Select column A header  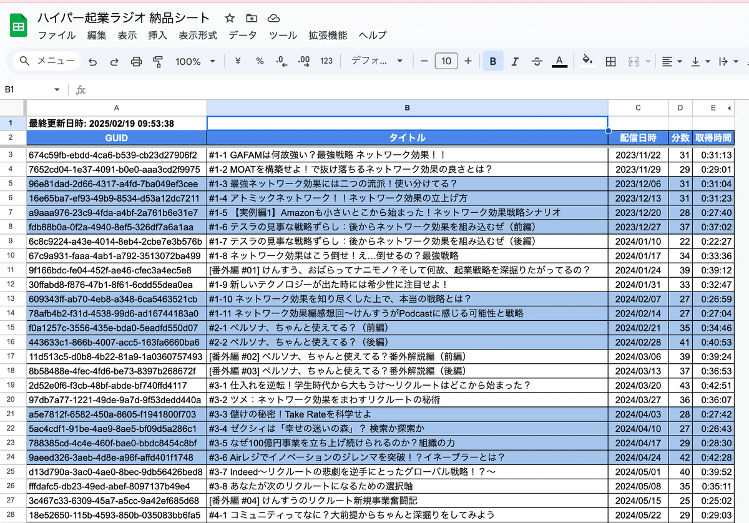tap(117, 107)
